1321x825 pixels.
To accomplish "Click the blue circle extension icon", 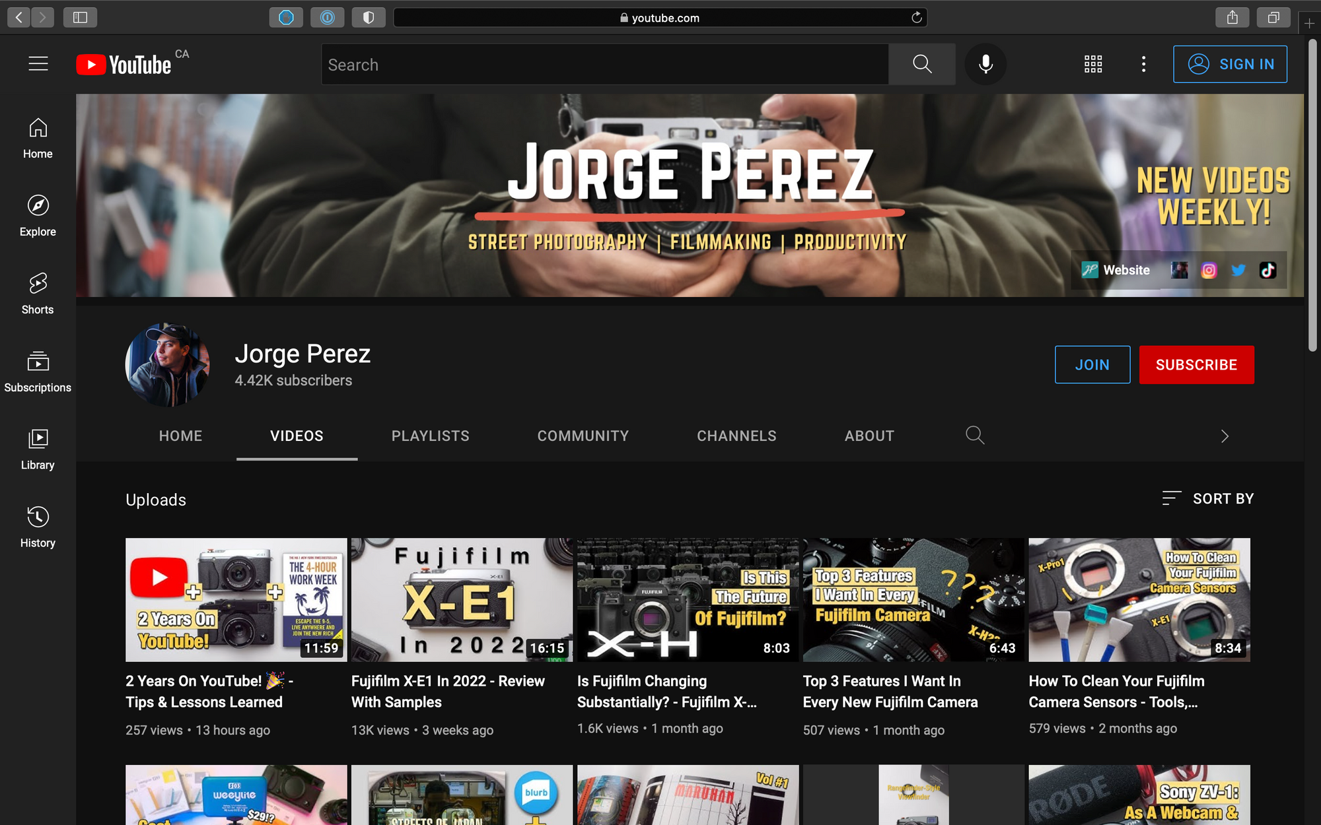I will [286, 17].
